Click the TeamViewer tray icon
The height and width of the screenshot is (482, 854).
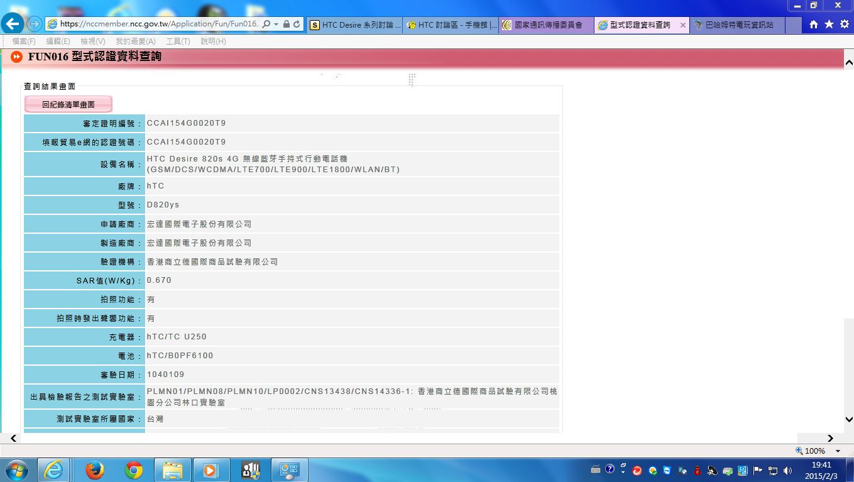[667, 470]
